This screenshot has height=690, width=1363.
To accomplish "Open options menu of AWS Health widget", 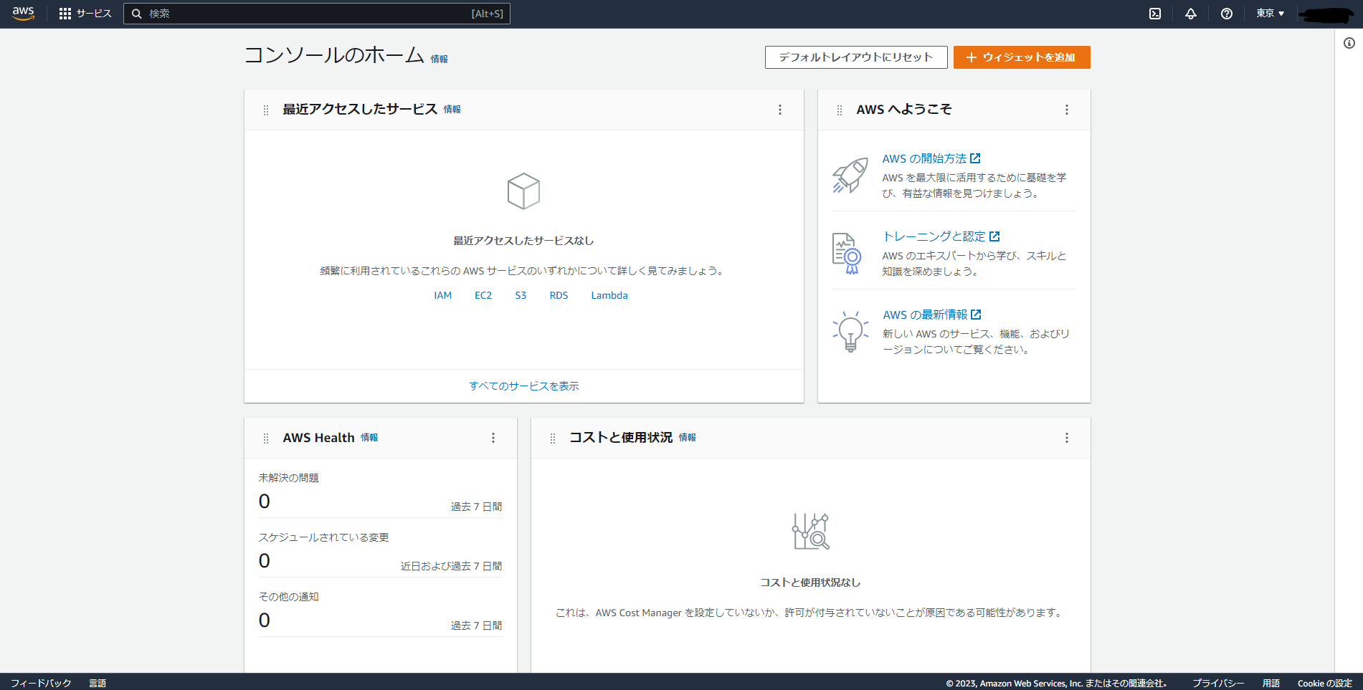I will click(x=493, y=438).
